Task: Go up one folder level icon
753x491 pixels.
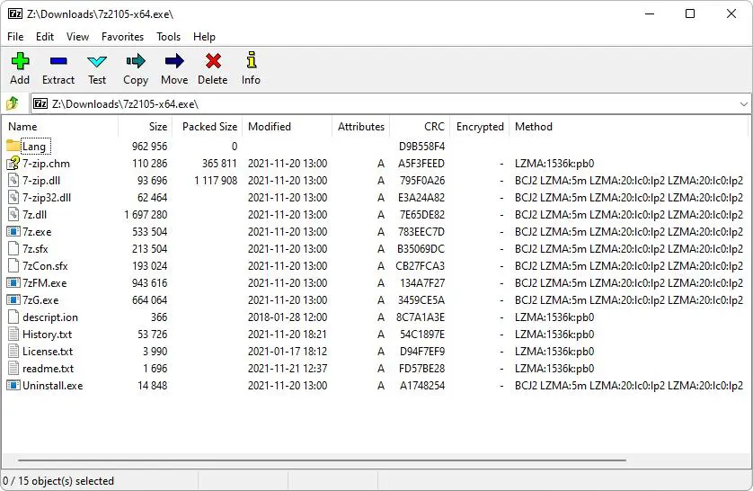Action: [x=13, y=103]
